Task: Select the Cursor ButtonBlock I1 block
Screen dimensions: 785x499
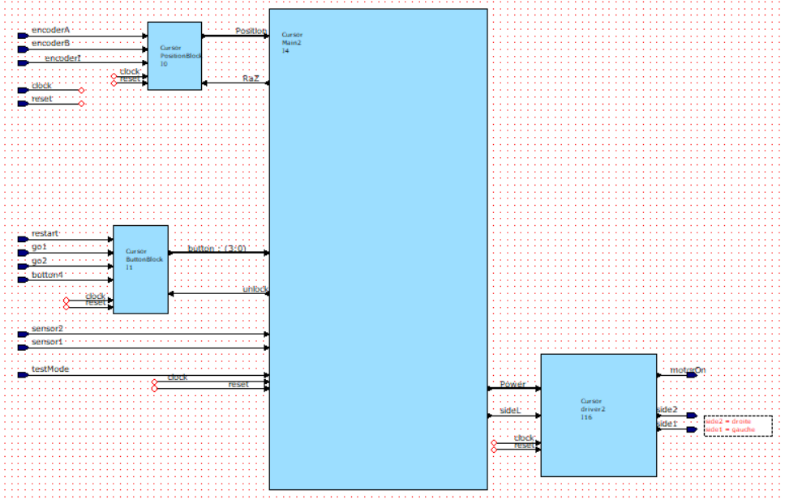Action: (x=140, y=270)
